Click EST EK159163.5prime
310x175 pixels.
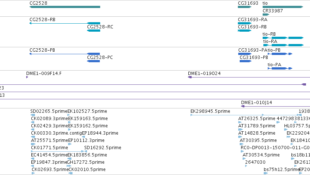pyautogui.click(x=88, y=119)
